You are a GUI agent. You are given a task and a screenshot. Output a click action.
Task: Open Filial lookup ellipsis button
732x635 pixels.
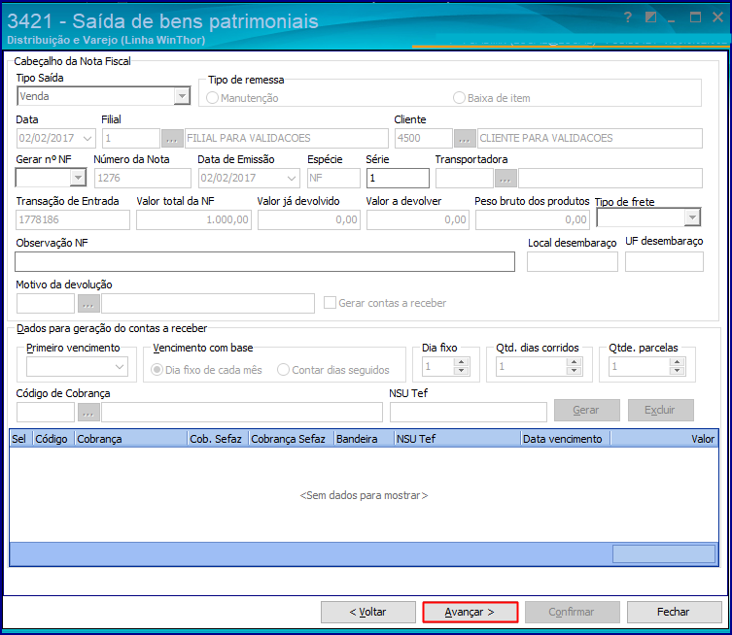pos(172,139)
